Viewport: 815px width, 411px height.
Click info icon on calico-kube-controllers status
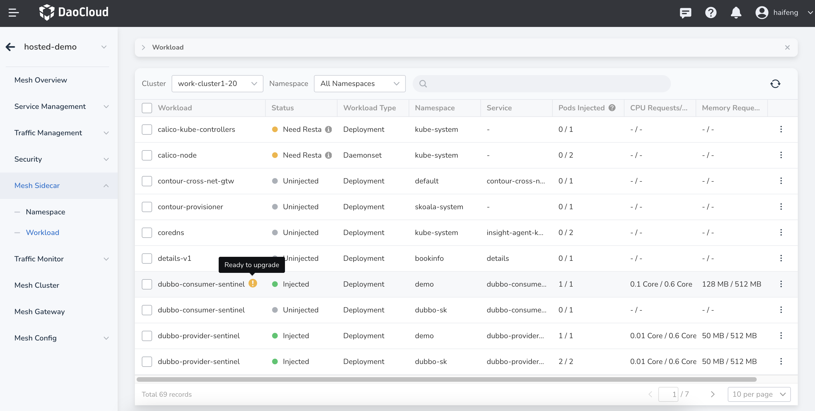[x=329, y=130]
